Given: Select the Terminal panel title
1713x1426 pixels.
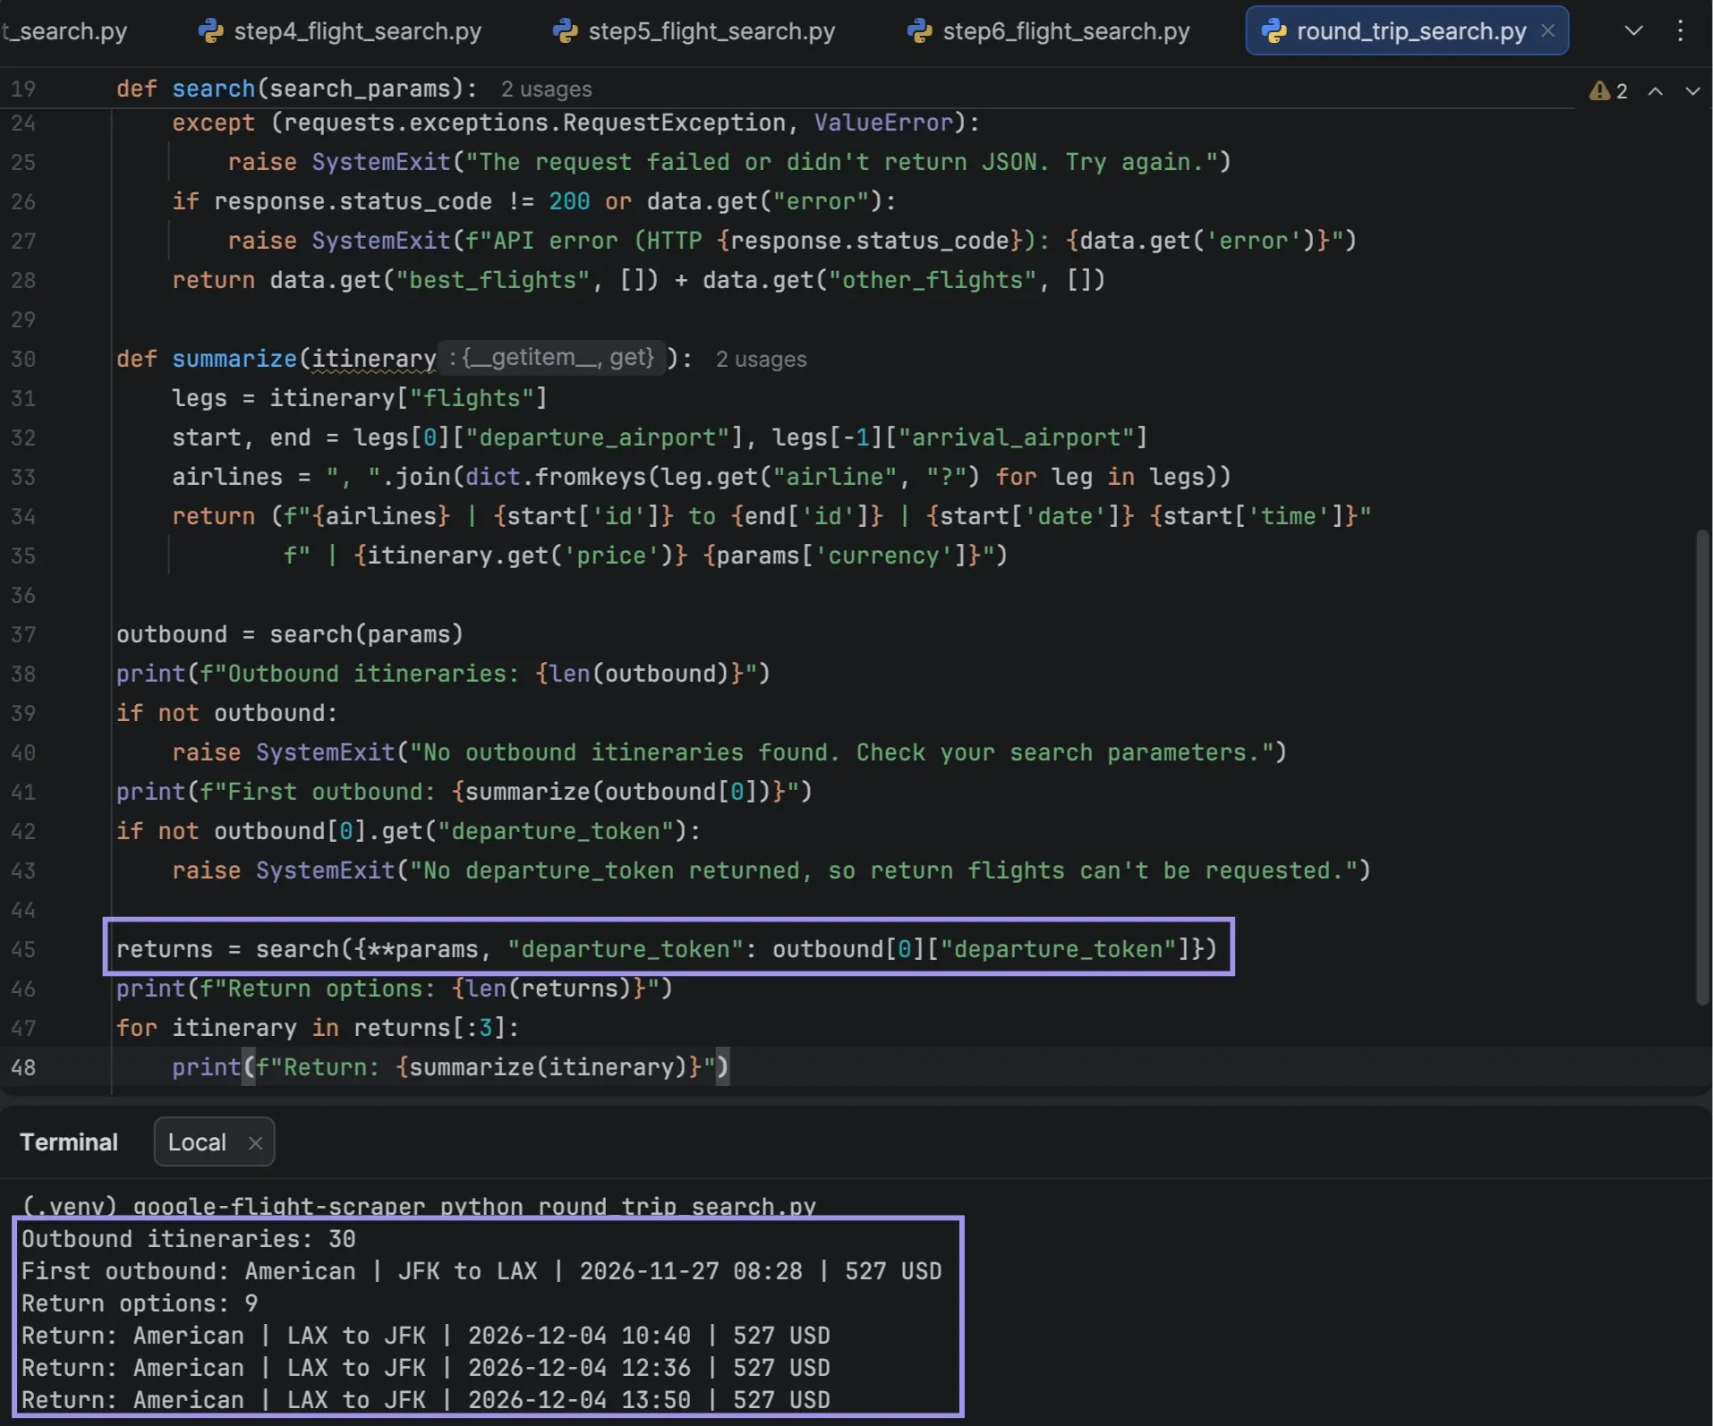Looking at the screenshot, I should click(x=69, y=1142).
